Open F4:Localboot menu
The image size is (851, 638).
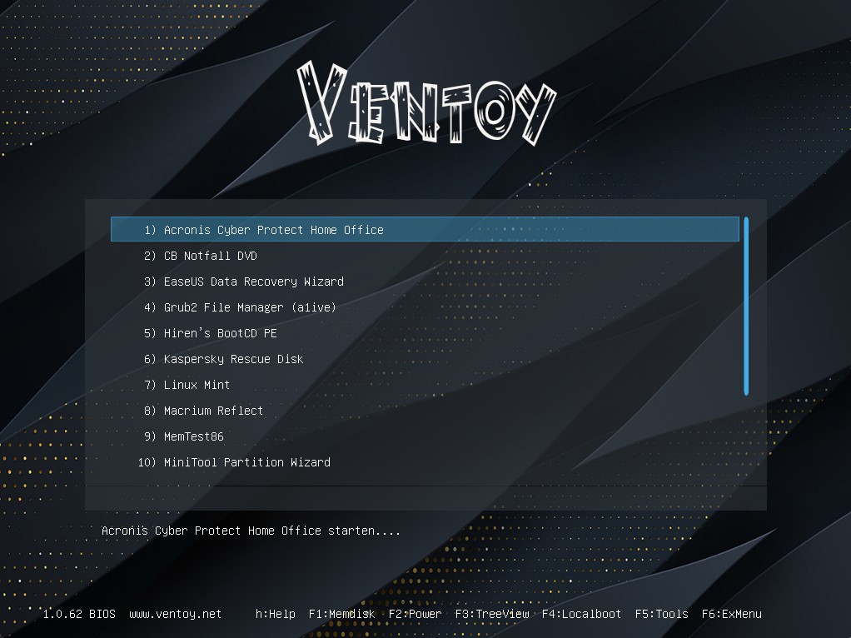581,614
